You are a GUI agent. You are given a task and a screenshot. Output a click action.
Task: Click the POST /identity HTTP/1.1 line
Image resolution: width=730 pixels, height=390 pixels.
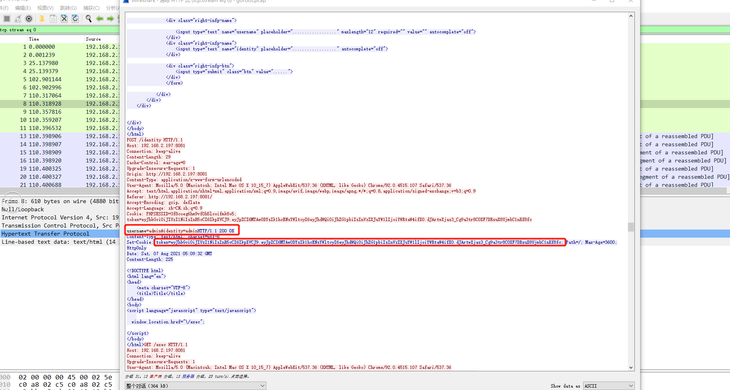[x=155, y=140]
